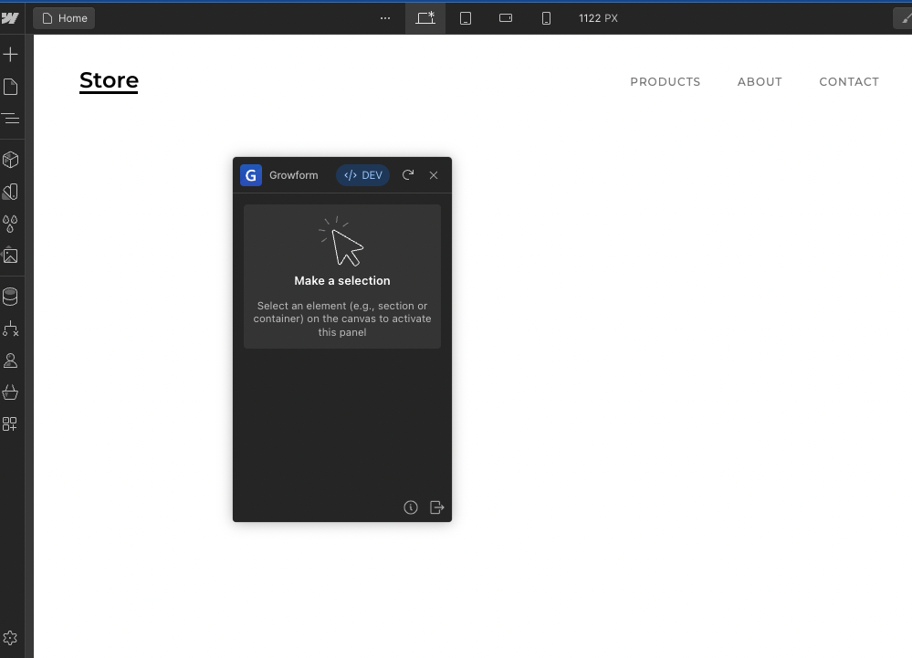Click the Store heading link
This screenshot has width=912, height=658.
109,80
